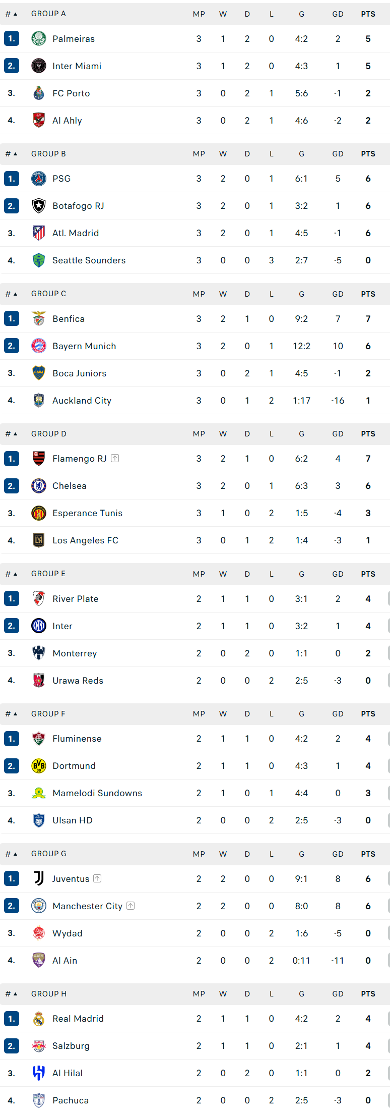Click the advancement icon next to Manchester City

131,906
